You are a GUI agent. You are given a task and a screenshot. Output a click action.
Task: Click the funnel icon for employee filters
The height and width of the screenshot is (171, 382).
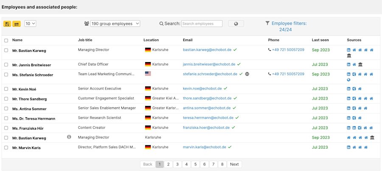(267, 23)
